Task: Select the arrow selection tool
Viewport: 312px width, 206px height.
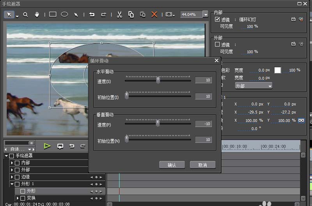Action: point(9,14)
